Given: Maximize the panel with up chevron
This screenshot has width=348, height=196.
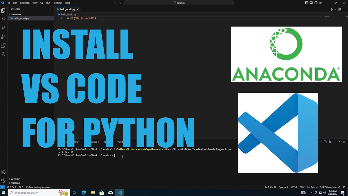Looking at the screenshot, I should [339, 142].
